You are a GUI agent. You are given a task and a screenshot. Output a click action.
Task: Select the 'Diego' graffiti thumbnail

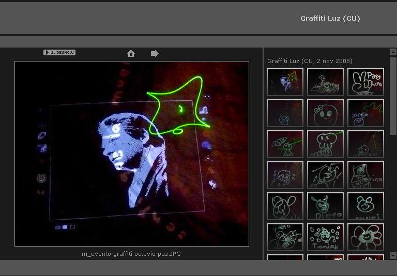pyautogui.click(x=325, y=206)
